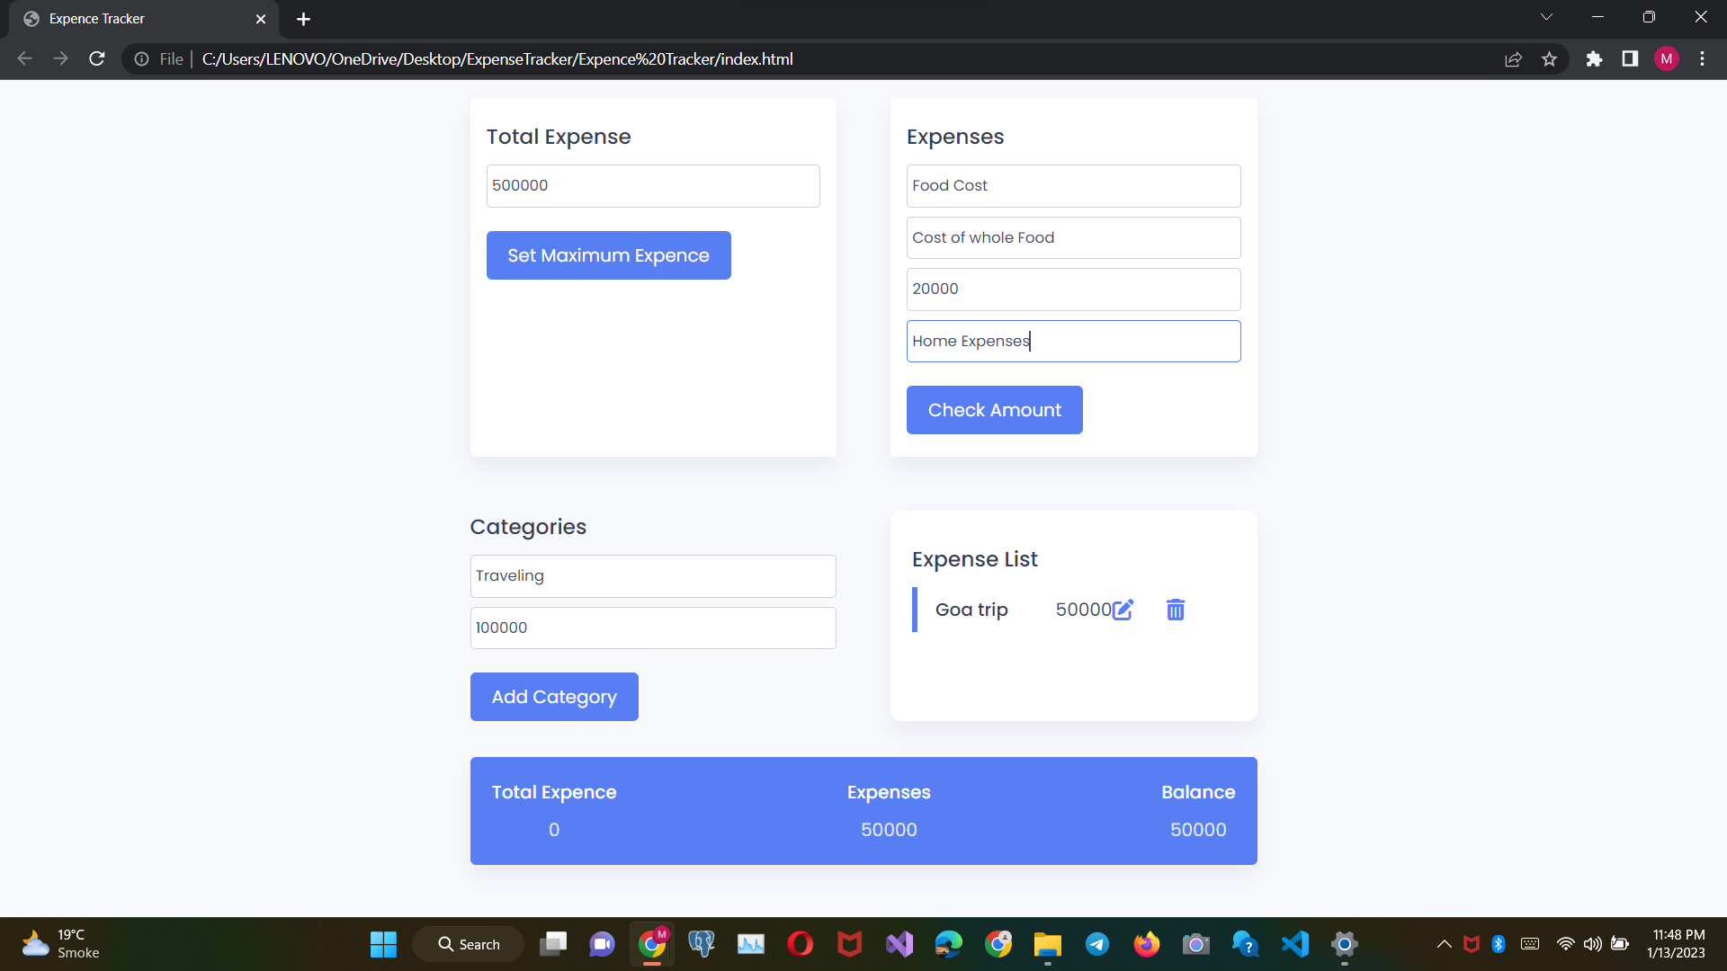
Task: Select the 20000 amount field
Action: pyautogui.click(x=1073, y=290)
